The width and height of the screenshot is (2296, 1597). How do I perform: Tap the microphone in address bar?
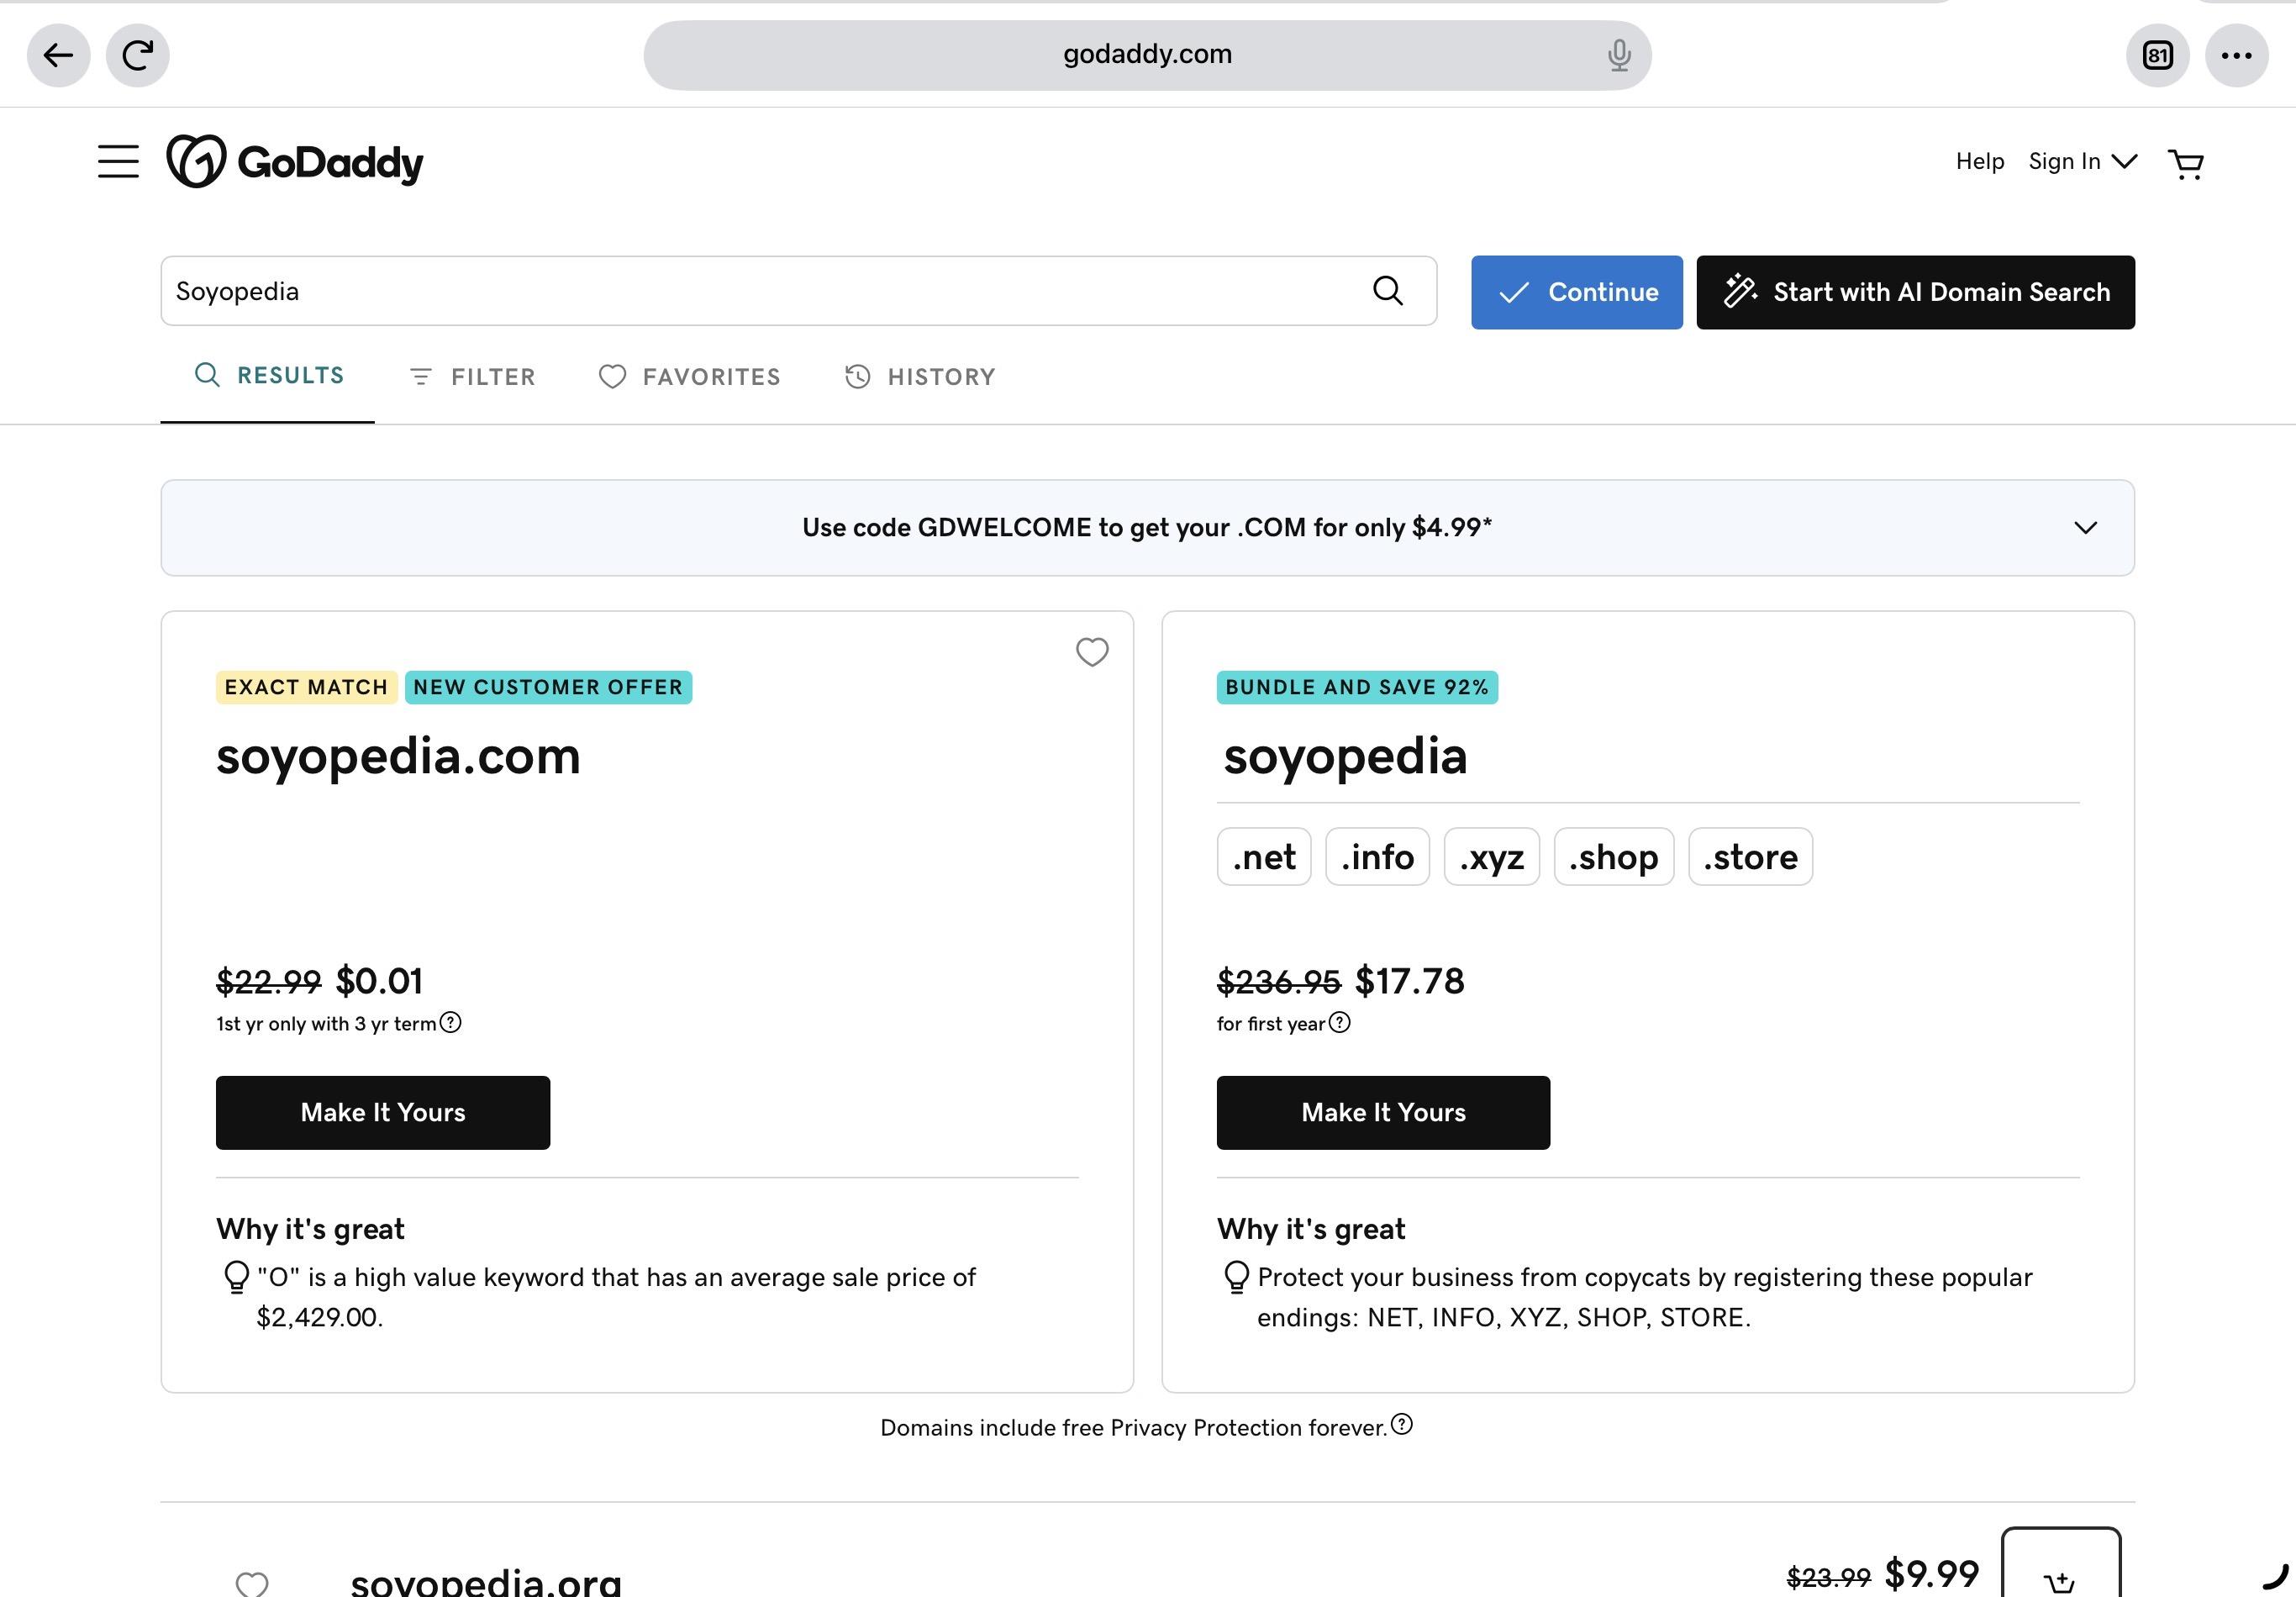point(1619,55)
